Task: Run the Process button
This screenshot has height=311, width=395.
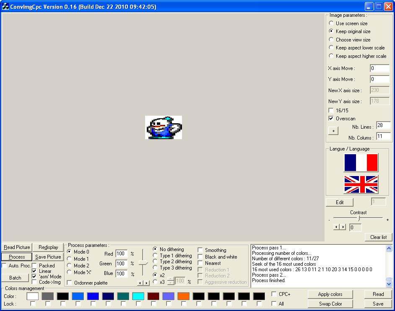Action: click(x=17, y=257)
